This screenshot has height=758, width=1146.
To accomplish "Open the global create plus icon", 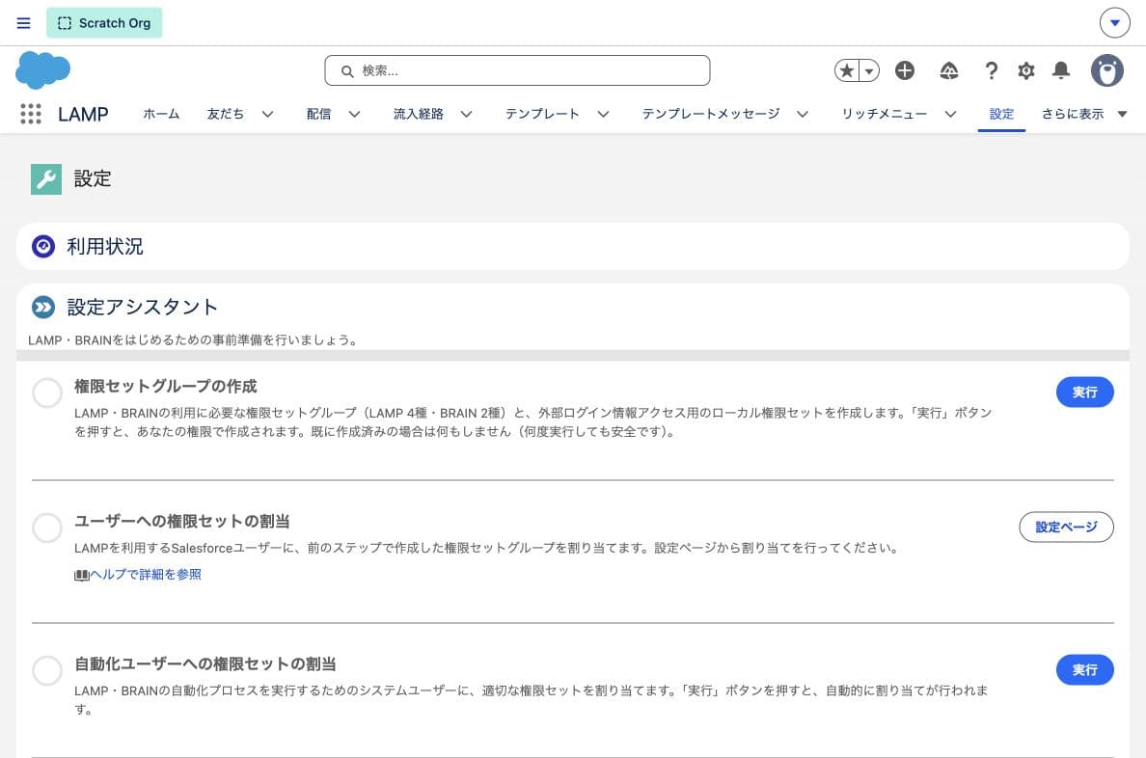I will 905,70.
